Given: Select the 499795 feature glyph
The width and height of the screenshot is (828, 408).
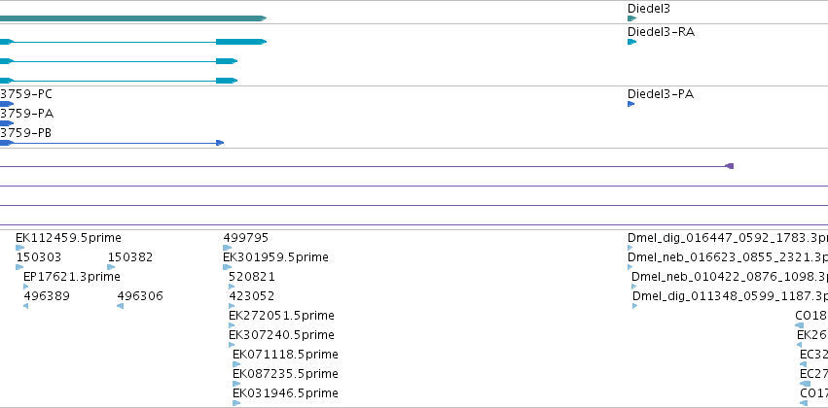Looking at the screenshot, I should (227, 248).
